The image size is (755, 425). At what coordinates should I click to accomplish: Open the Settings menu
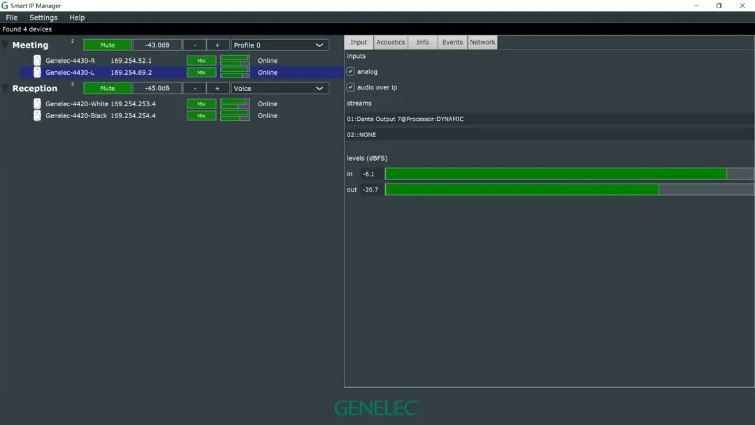pyautogui.click(x=43, y=17)
